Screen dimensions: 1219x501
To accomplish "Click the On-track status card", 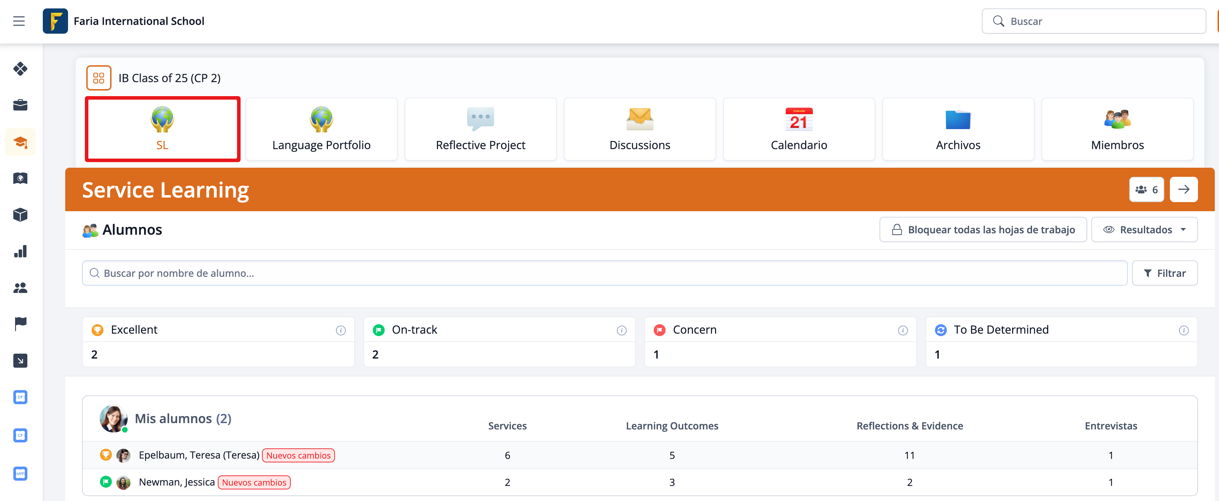I will 499,342.
